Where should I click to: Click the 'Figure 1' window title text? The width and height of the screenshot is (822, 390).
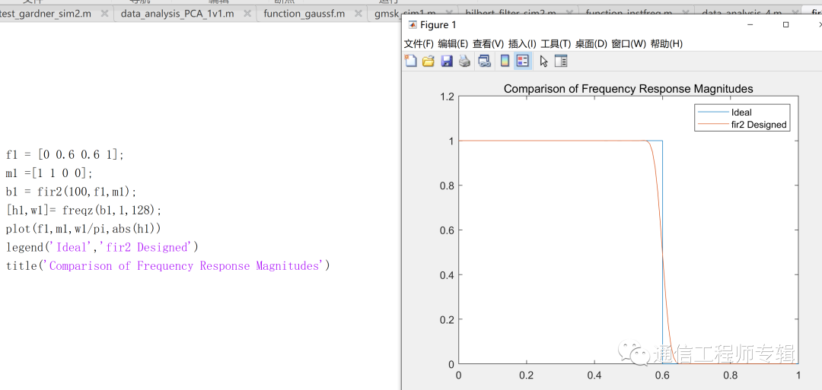point(438,24)
